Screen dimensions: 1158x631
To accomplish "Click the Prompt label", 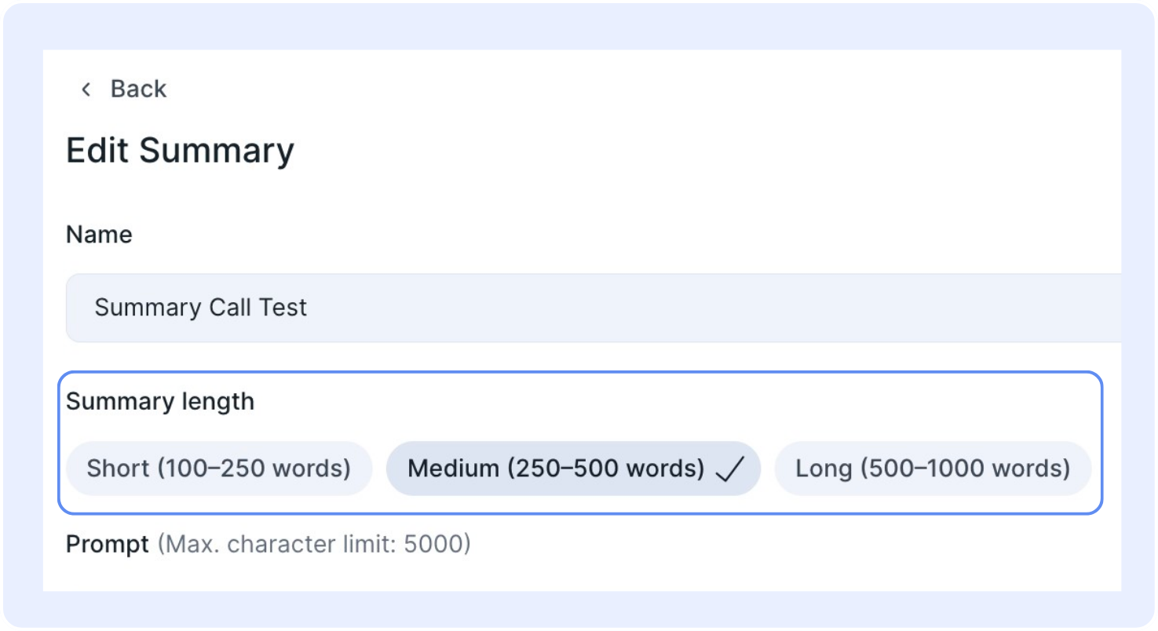I will 108,544.
